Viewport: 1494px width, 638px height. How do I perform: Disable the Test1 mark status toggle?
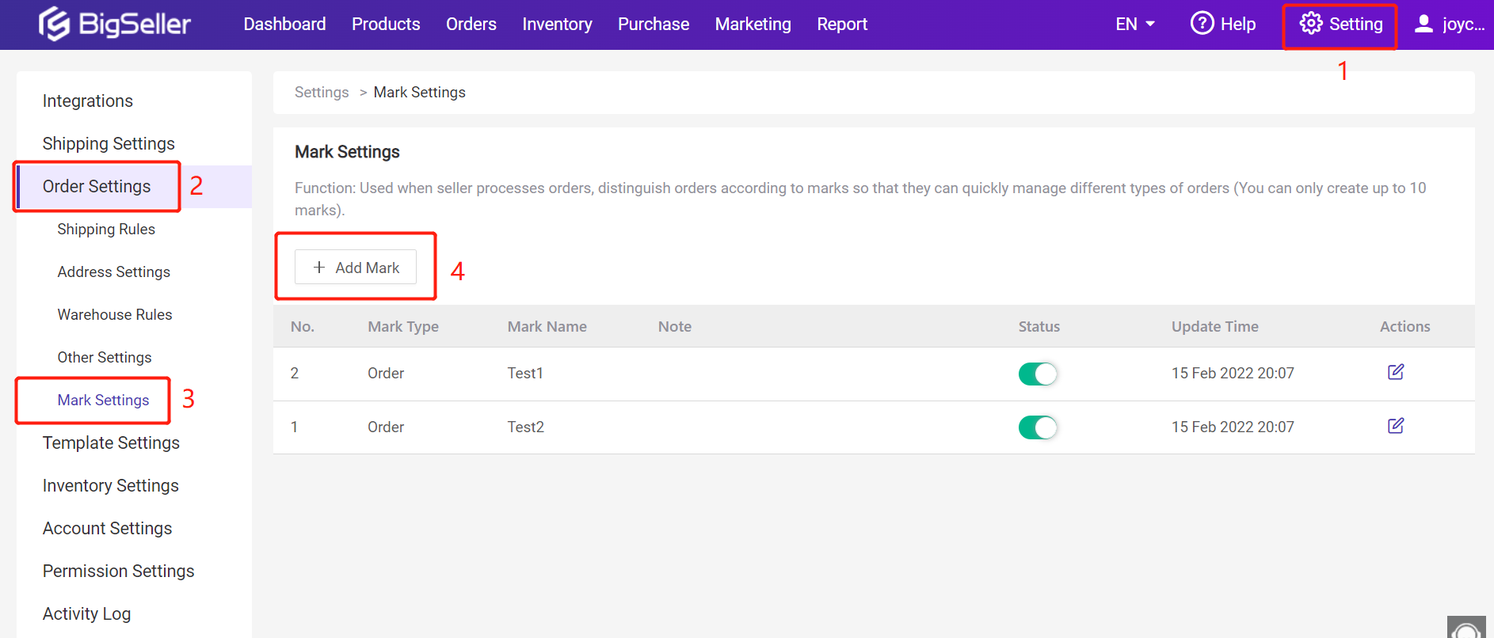(1038, 374)
